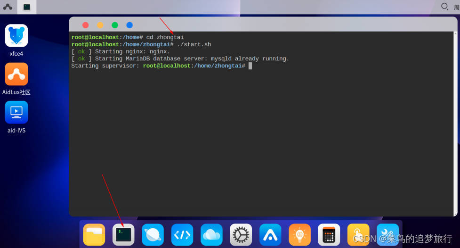The width and height of the screenshot is (460, 248).
Task: Launch the terminal from the dock
Action: (x=123, y=235)
